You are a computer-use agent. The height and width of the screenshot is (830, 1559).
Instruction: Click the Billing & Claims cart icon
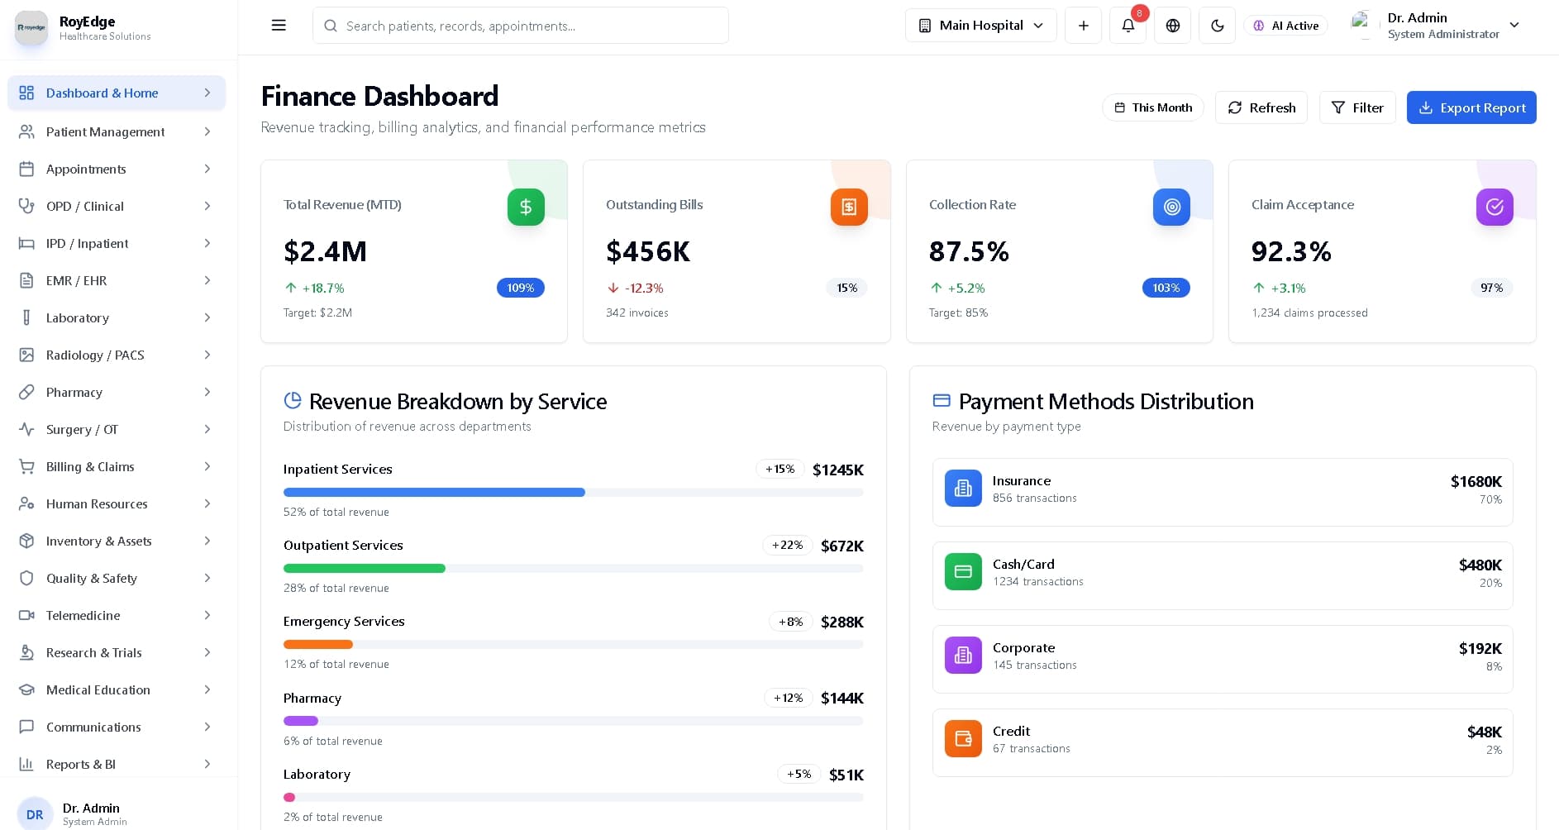[x=26, y=466]
